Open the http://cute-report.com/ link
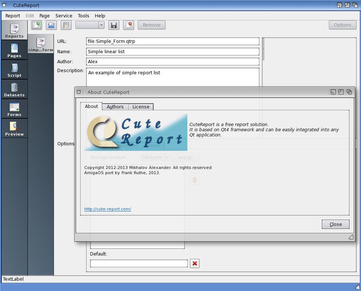 108,209
